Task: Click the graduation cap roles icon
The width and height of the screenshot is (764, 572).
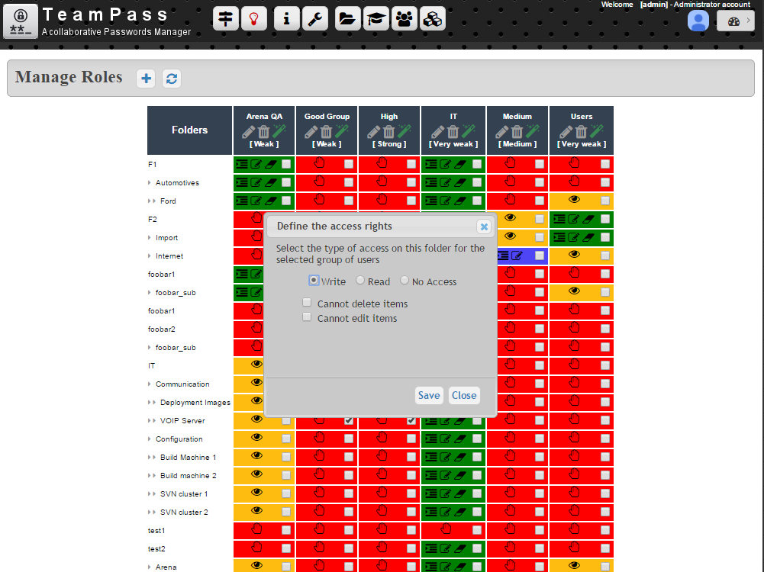Action: pyautogui.click(x=376, y=19)
